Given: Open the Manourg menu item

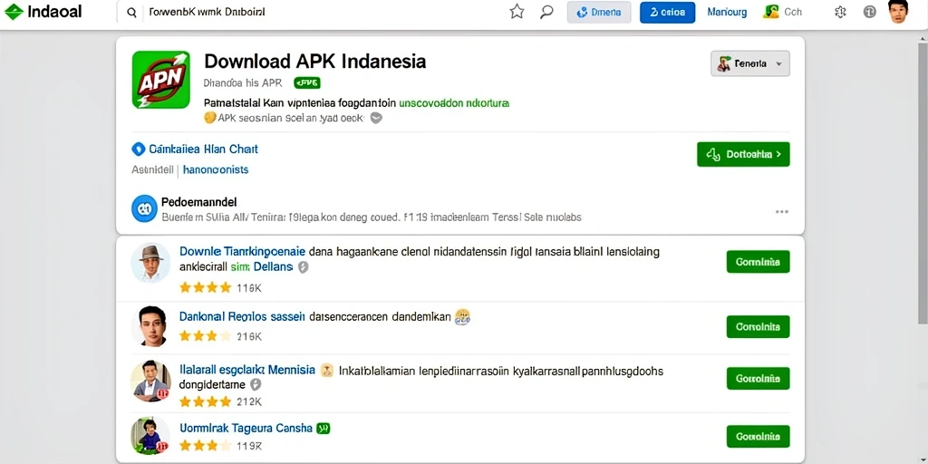Looking at the screenshot, I should pyautogui.click(x=727, y=12).
